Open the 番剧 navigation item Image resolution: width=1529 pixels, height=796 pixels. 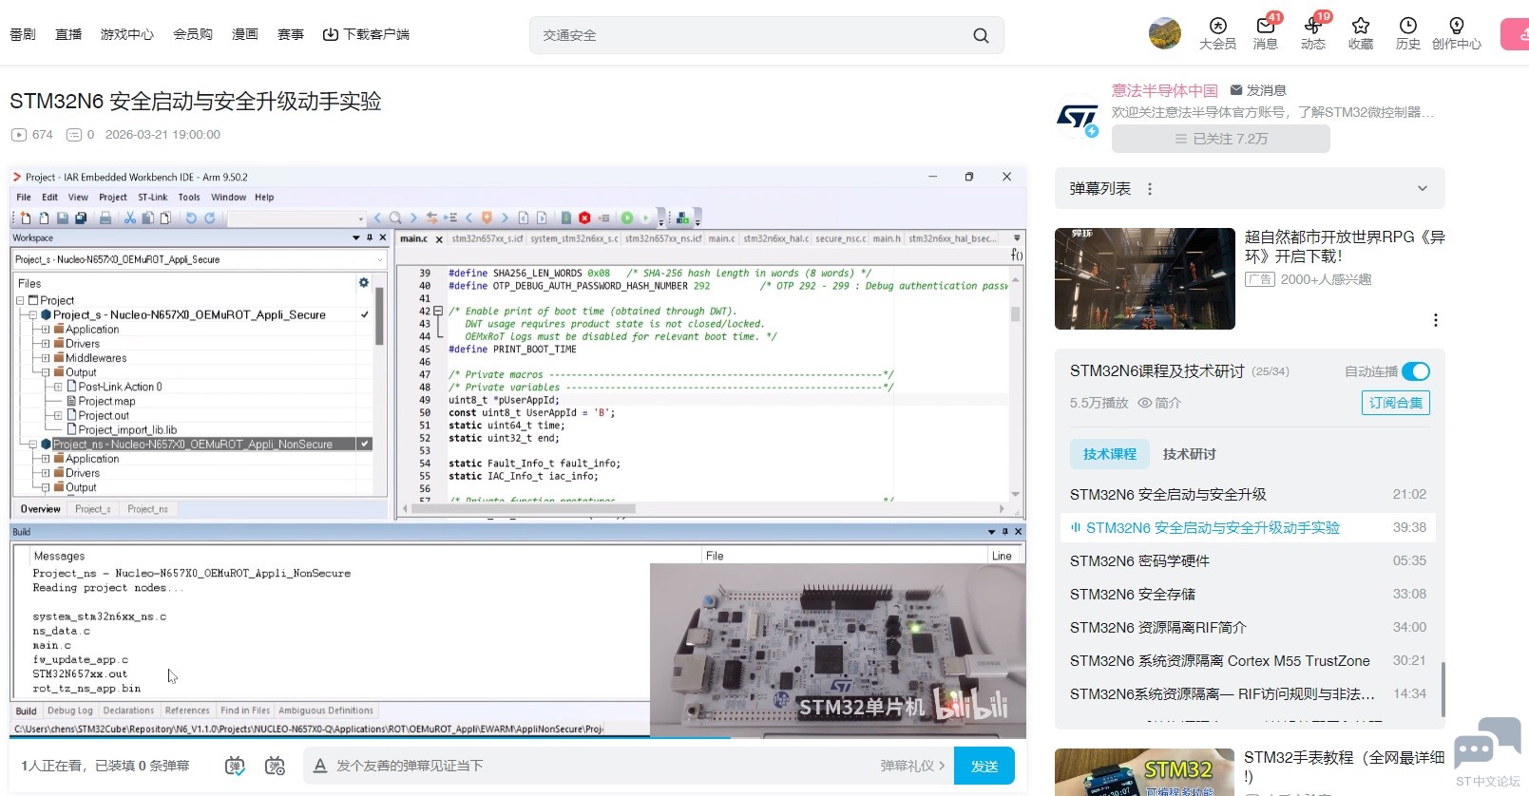coord(23,34)
